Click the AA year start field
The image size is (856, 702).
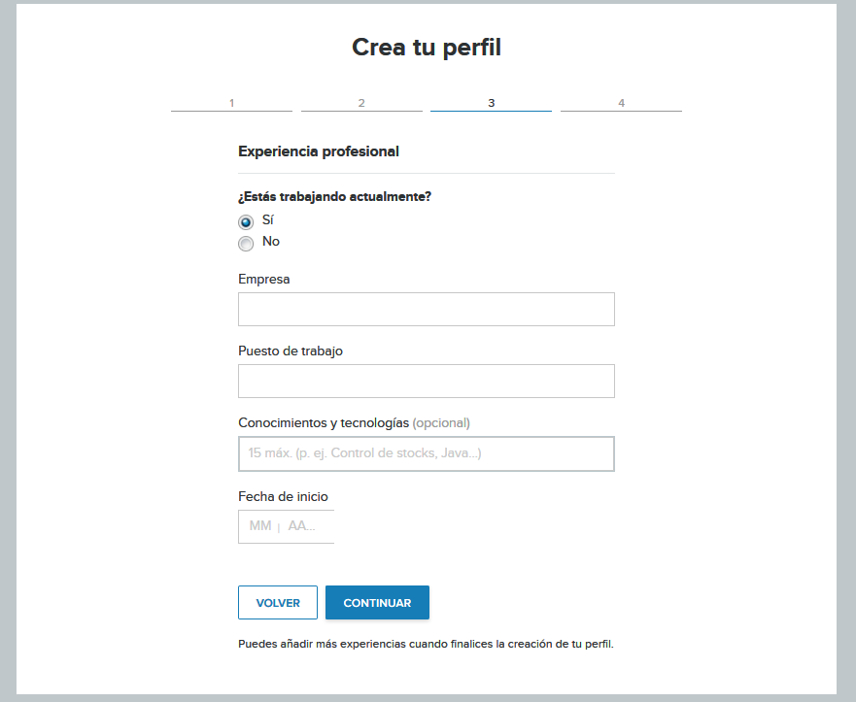(x=302, y=526)
